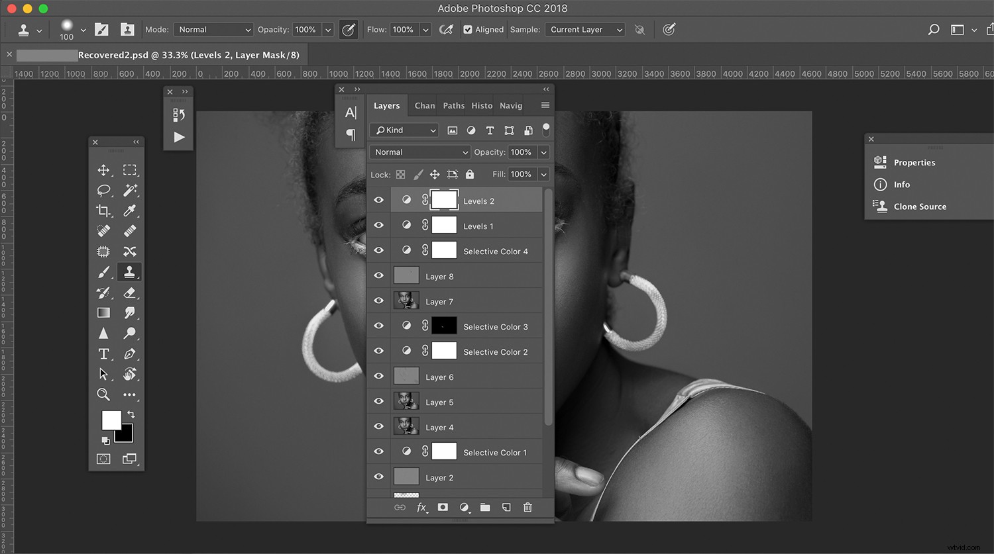994x554 pixels.
Task: Open the Clone Source panel icon
Action: click(x=879, y=206)
